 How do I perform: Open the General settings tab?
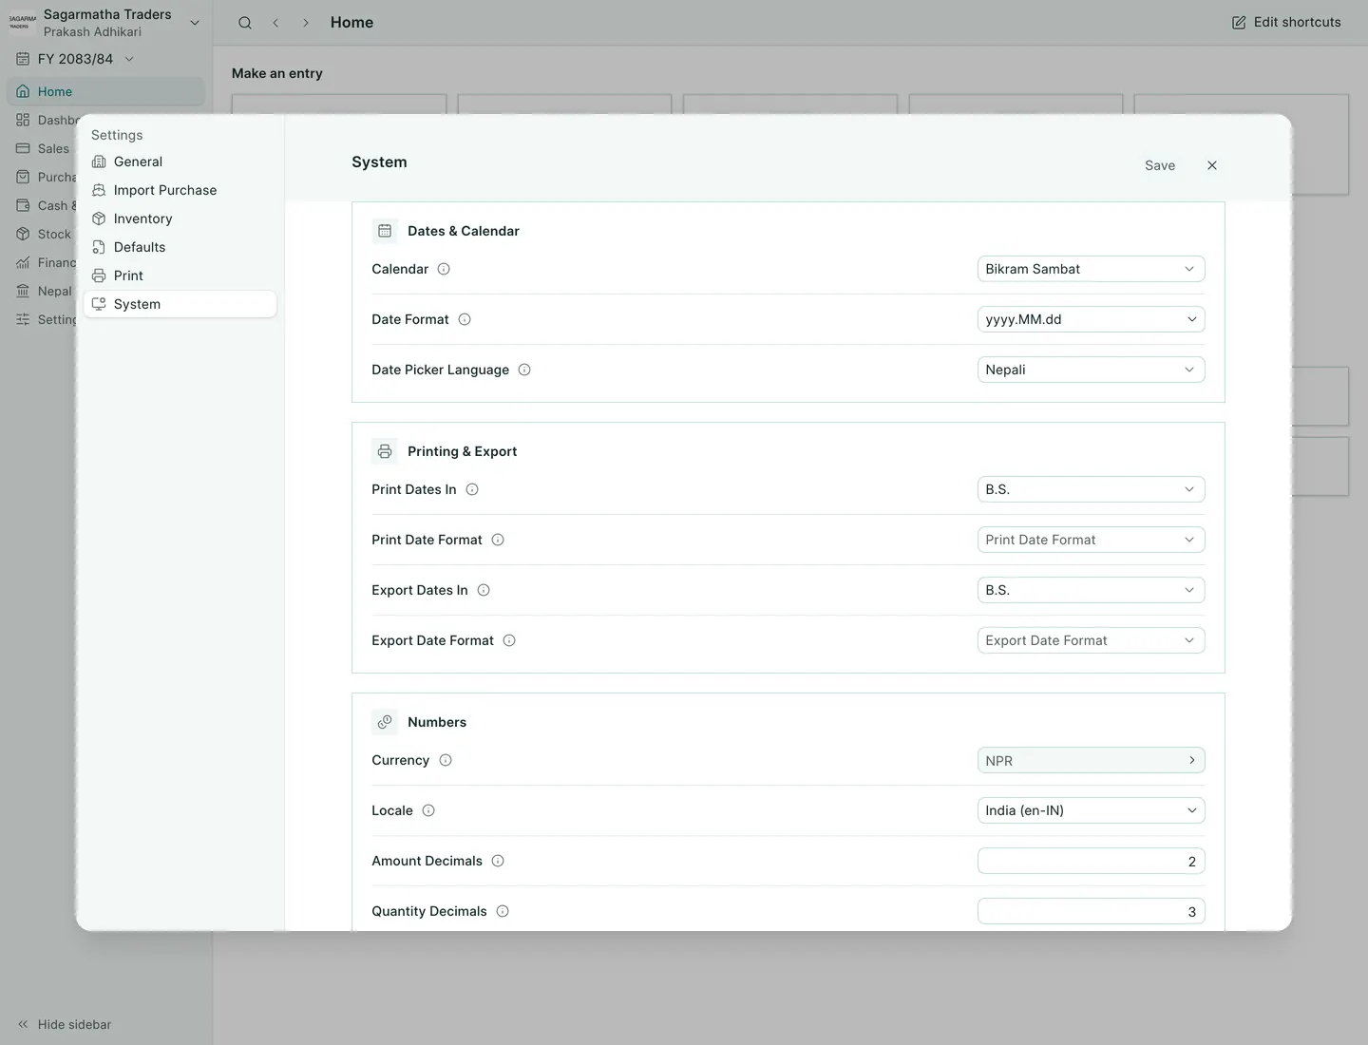(180, 161)
